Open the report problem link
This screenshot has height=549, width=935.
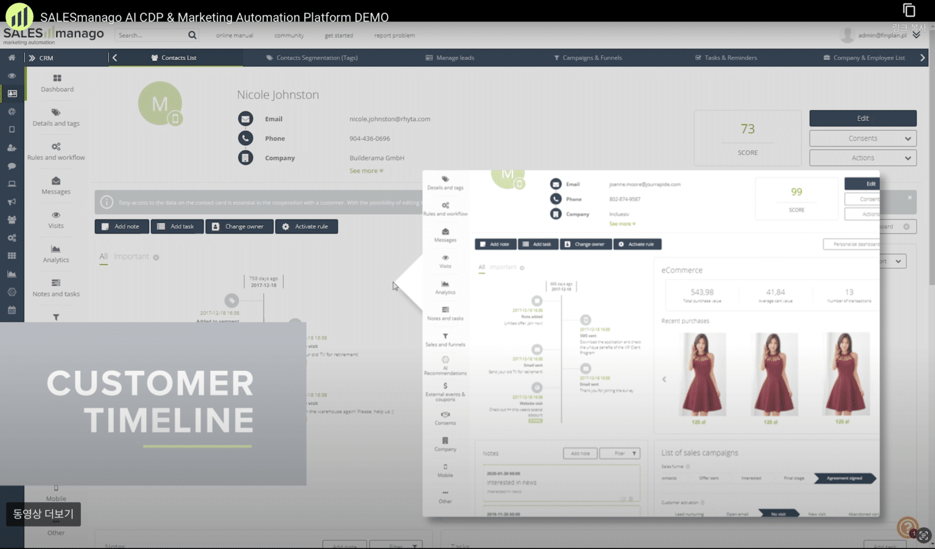pyautogui.click(x=394, y=35)
